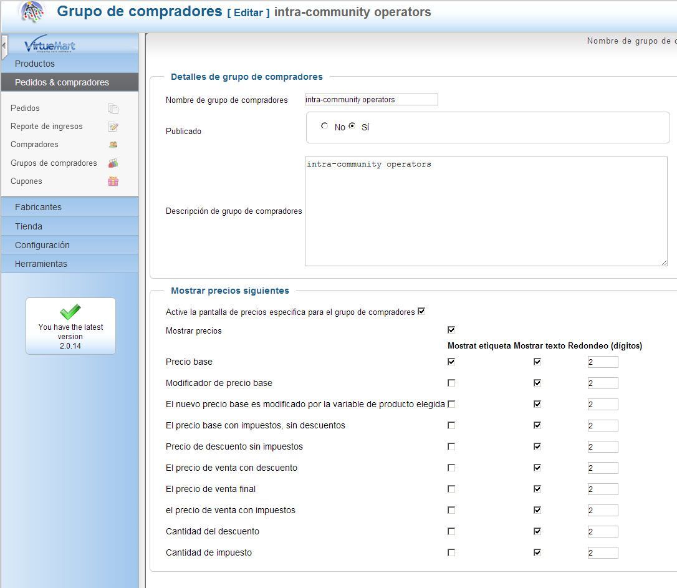Toggle text for el precio de venta con impuestos
Image resolution: width=677 pixels, height=588 pixels.
537,510
